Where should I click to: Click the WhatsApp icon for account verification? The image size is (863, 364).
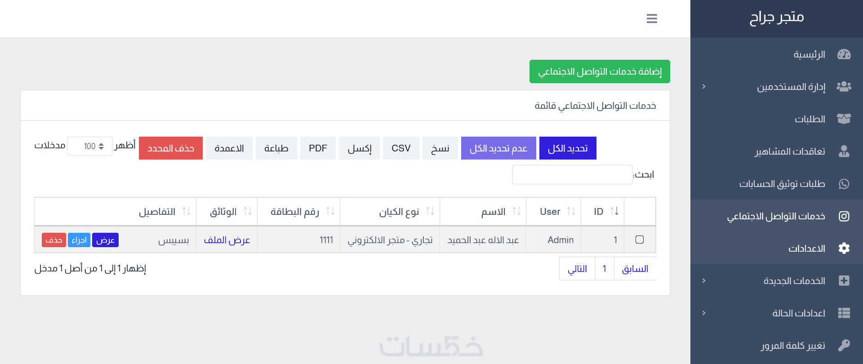(844, 184)
